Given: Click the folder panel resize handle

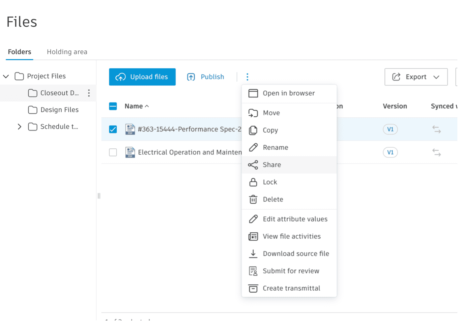Looking at the screenshot, I should click(x=99, y=196).
